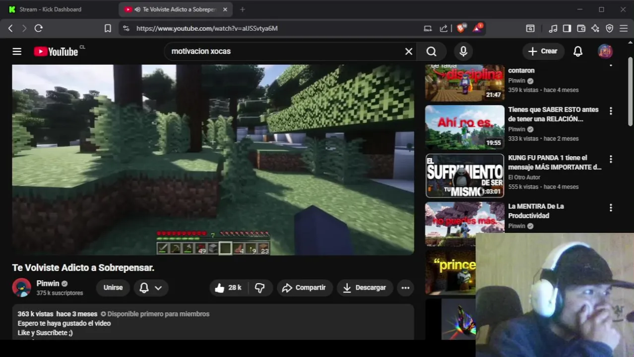Open the Ahí no es thumbnail 19:55
This screenshot has width=634, height=357.
pyautogui.click(x=464, y=127)
